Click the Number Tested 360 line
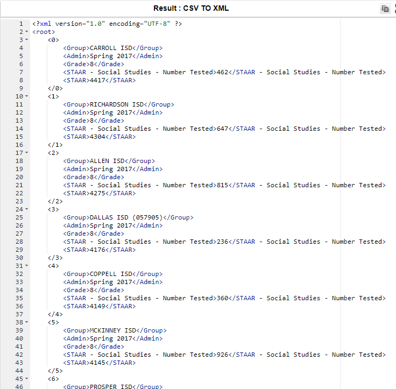Screen dimensions: 396x389 click(224, 298)
